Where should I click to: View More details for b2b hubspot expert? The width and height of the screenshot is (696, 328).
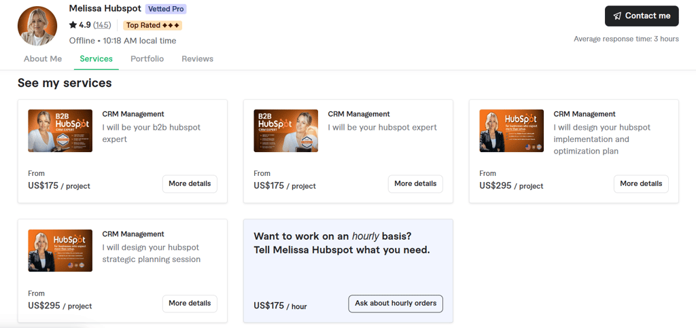[190, 183]
